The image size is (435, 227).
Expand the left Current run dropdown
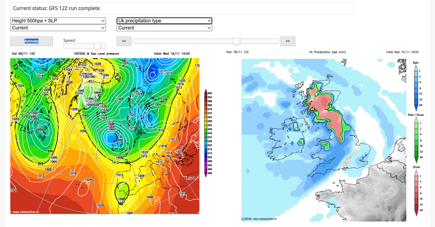tap(58, 28)
